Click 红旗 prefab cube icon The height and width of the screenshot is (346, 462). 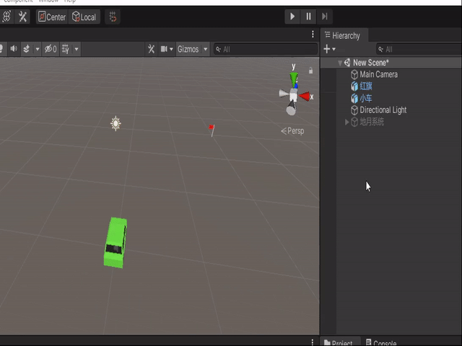[354, 86]
